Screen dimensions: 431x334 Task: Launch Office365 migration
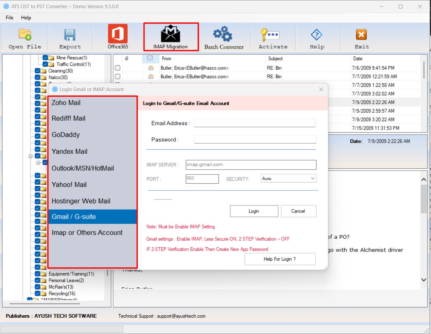[118, 37]
